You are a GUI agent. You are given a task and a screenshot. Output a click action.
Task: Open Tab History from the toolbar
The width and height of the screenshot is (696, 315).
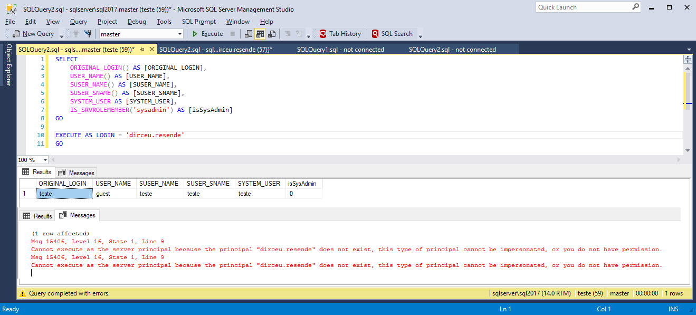click(340, 34)
